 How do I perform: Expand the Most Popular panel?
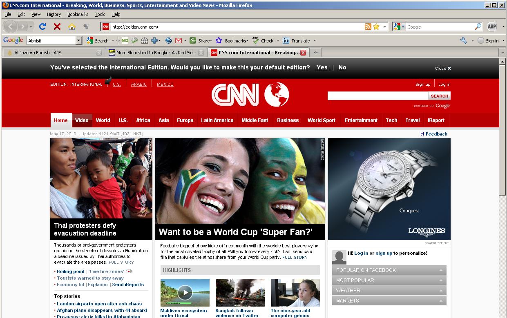coord(389,280)
